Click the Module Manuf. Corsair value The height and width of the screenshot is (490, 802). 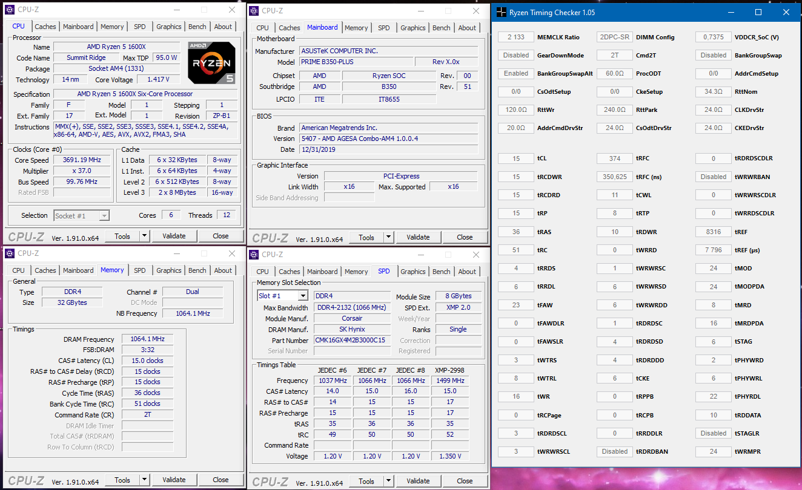click(x=352, y=318)
